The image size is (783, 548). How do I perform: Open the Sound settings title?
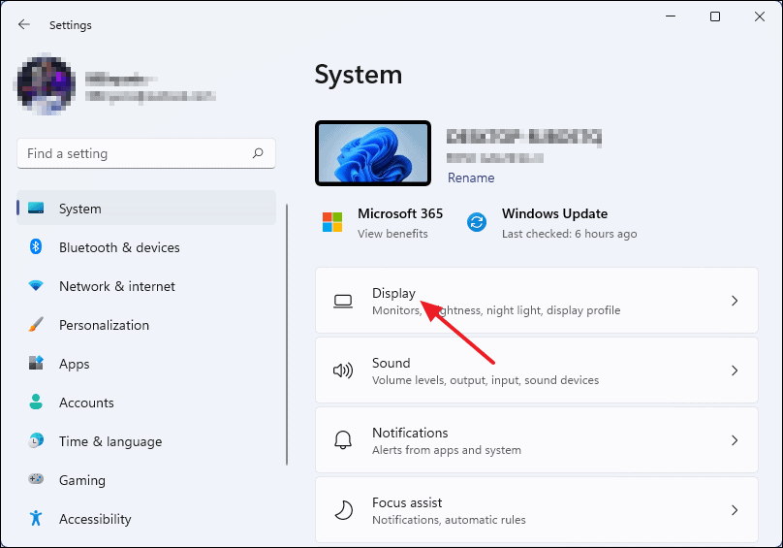click(391, 363)
